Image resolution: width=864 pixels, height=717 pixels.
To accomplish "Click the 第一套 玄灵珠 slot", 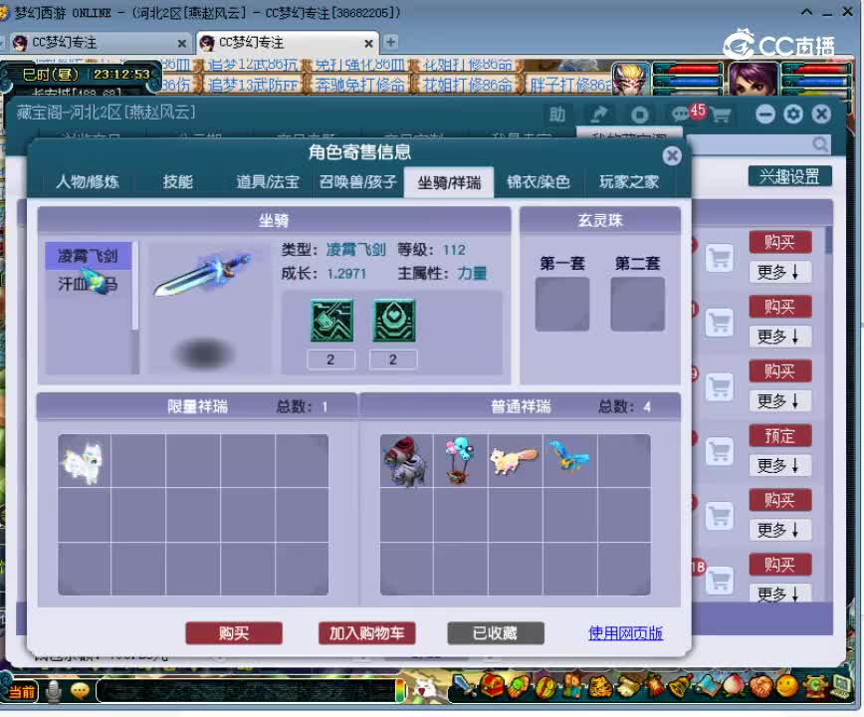I will click(562, 304).
